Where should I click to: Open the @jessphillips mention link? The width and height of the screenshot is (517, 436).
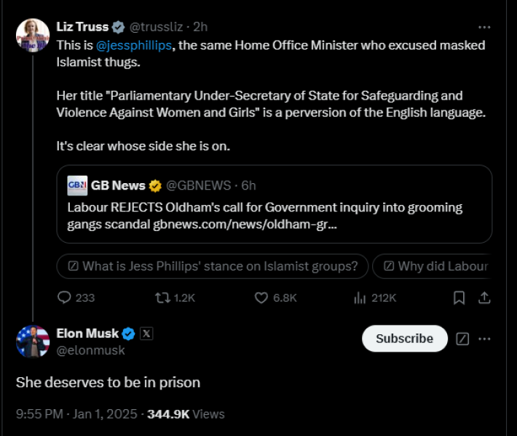[133, 45]
